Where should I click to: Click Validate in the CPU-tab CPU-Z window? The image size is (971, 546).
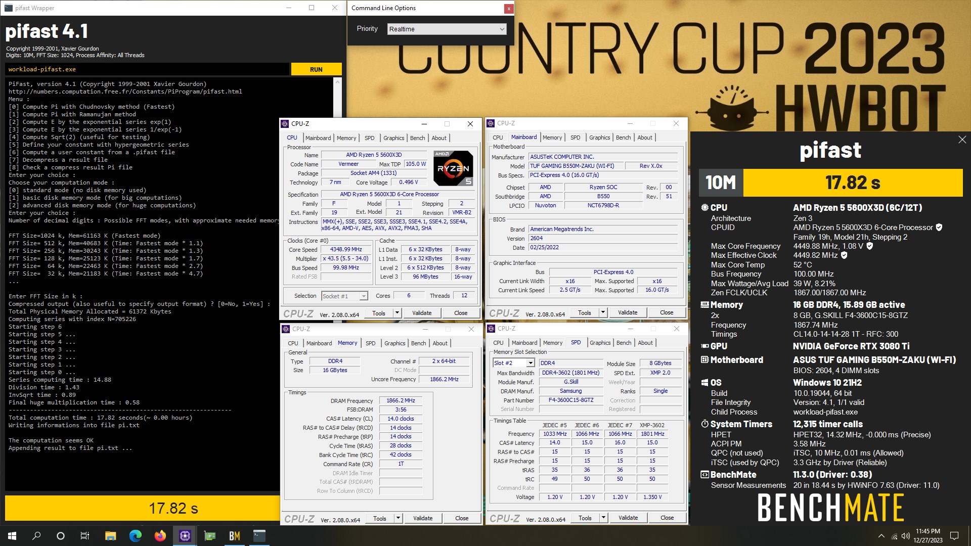click(422, 313)
